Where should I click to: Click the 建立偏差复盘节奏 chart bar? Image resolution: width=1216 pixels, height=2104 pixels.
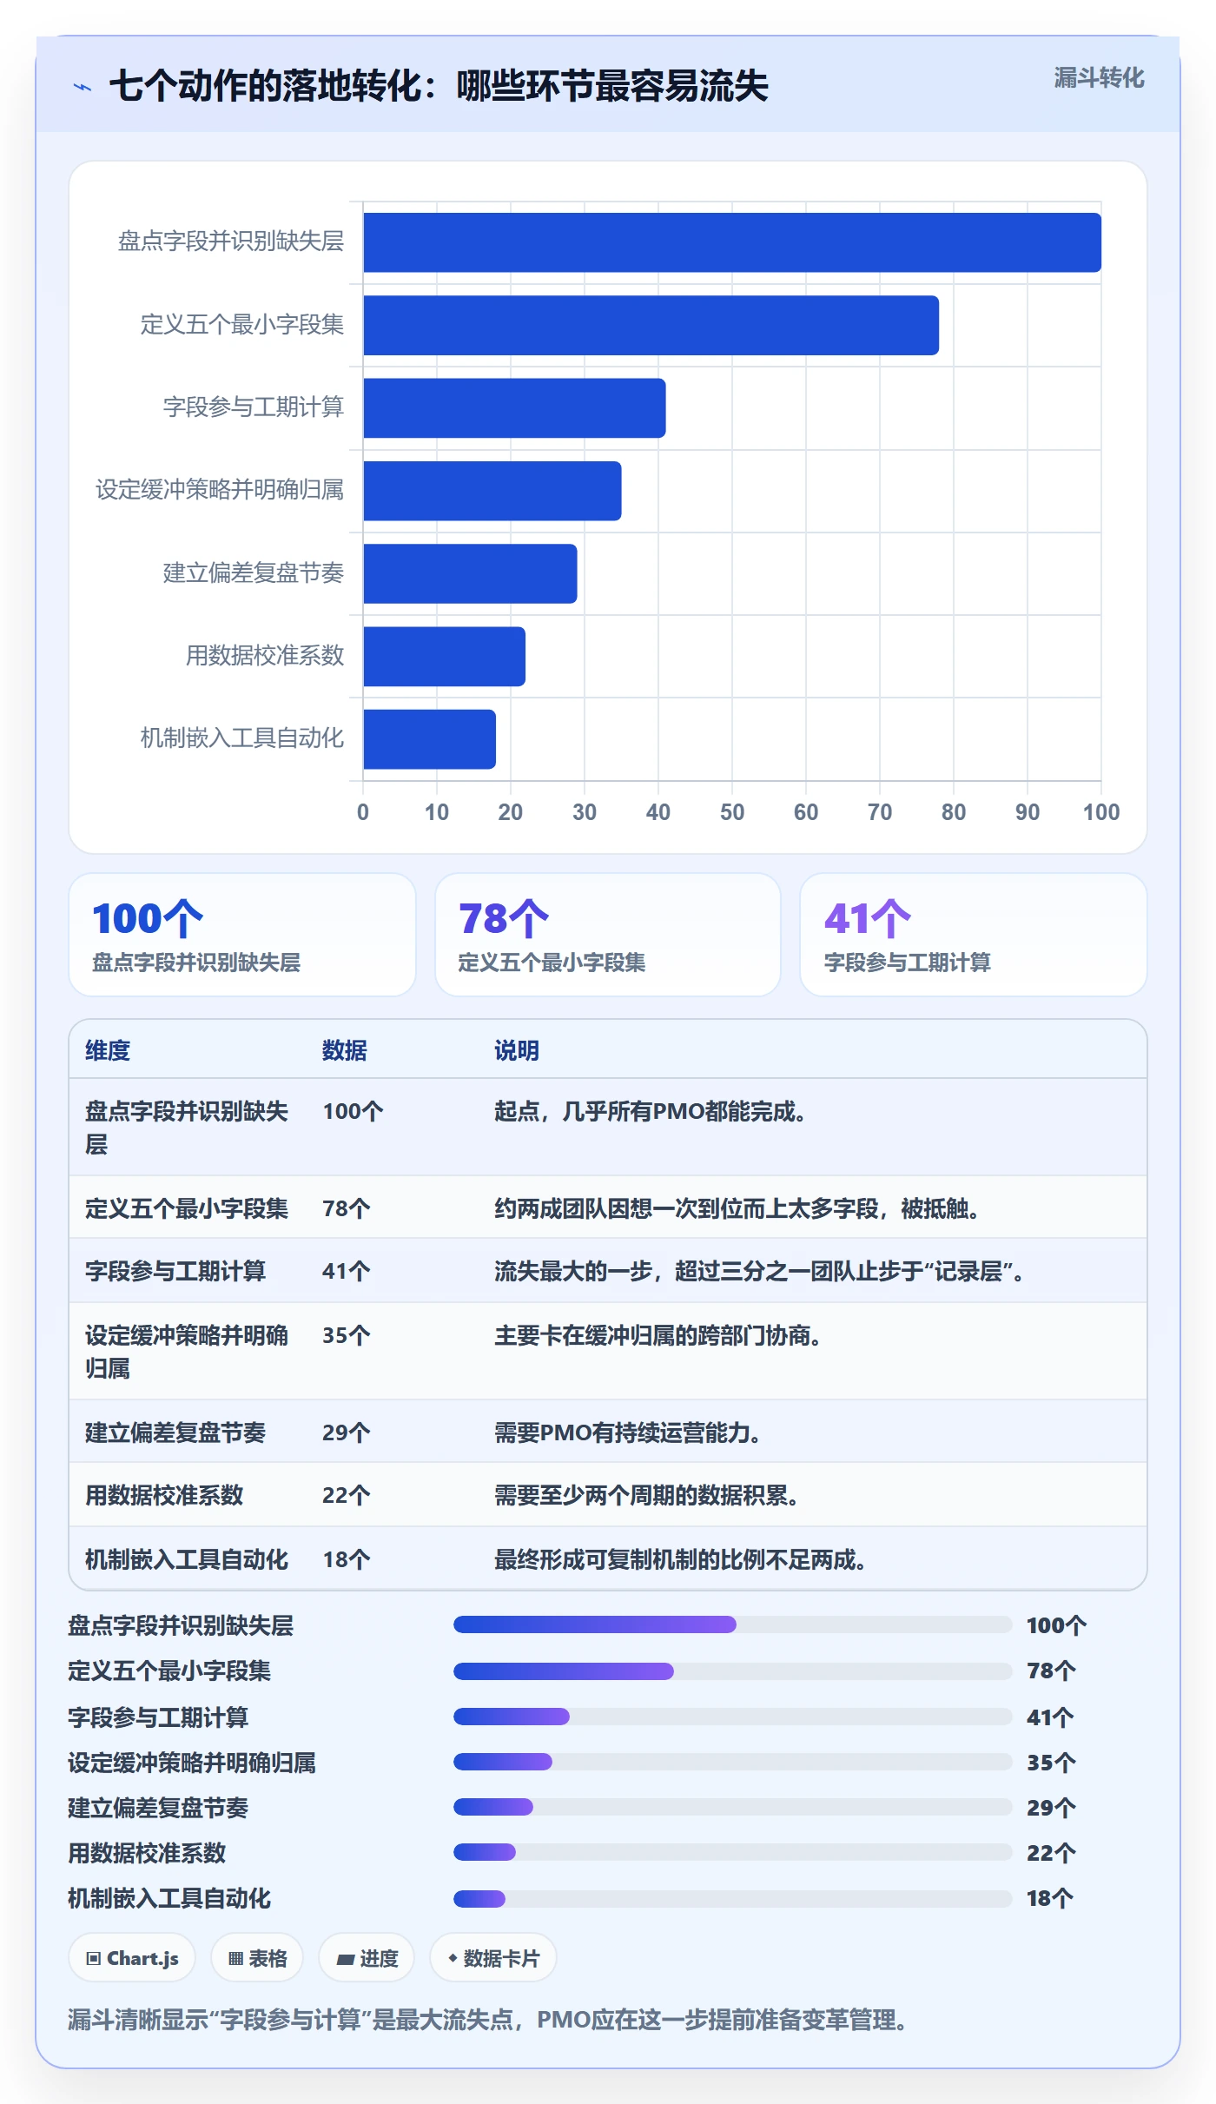click(x=470, y=573)
